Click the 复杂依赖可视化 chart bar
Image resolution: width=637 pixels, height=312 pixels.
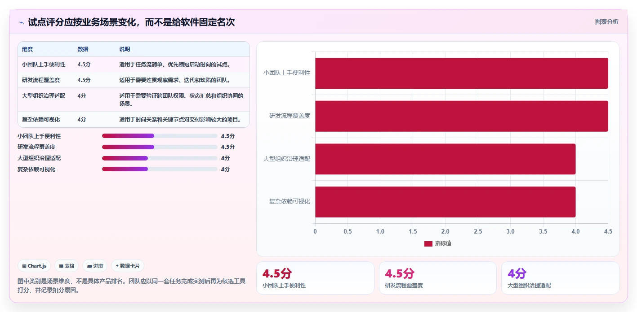[x=445, y=202]
